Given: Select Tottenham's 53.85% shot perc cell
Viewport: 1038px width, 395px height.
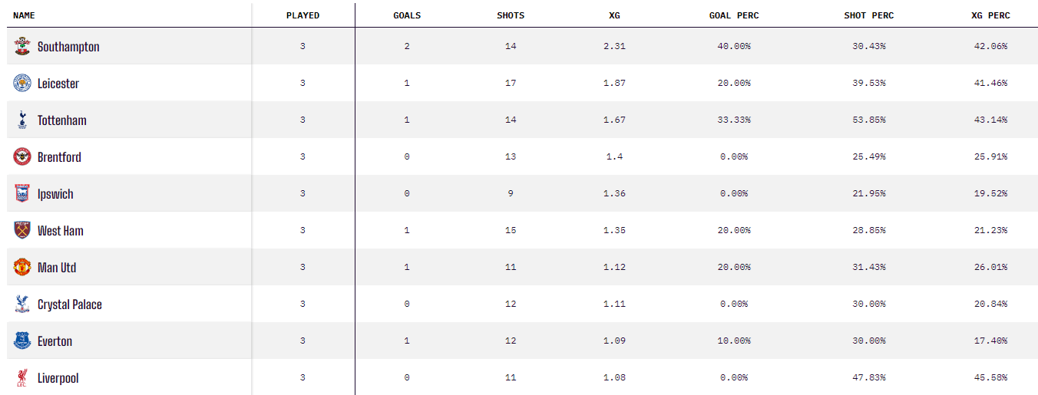Looking at the screenshot, I should pyautogui.click(x=868, y=120).
